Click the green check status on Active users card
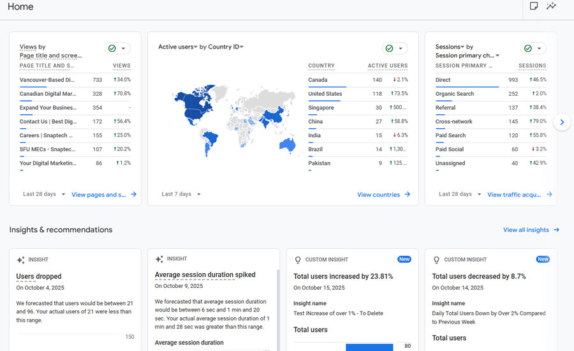Image resolution: width=574 pixels, height=351 pixels. pyautogui.click(x=390, y=49)
